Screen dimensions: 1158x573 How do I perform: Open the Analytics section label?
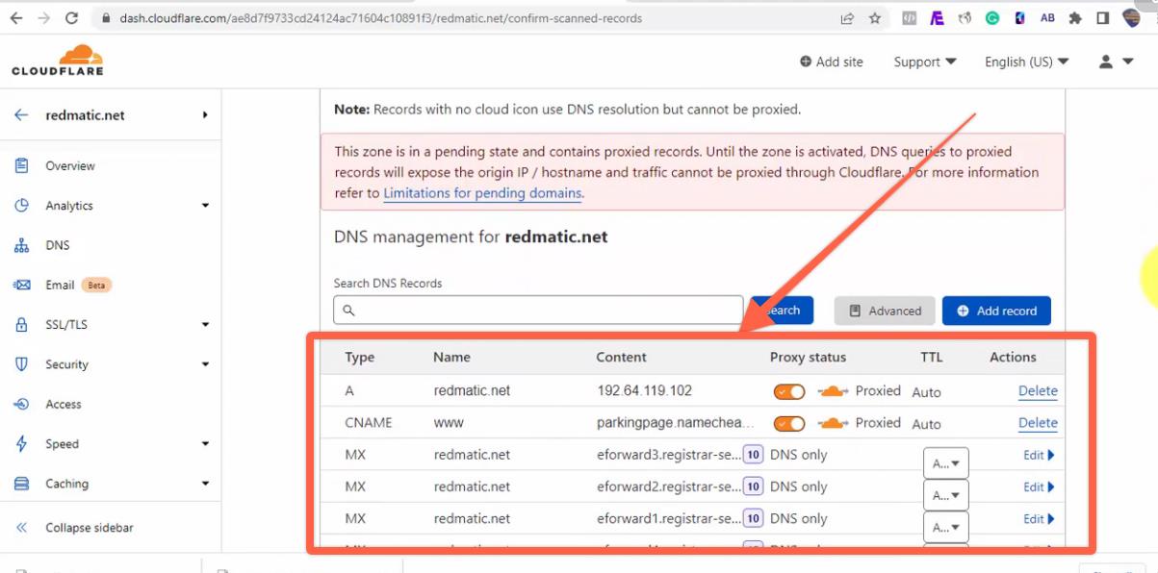click(69, 206)
